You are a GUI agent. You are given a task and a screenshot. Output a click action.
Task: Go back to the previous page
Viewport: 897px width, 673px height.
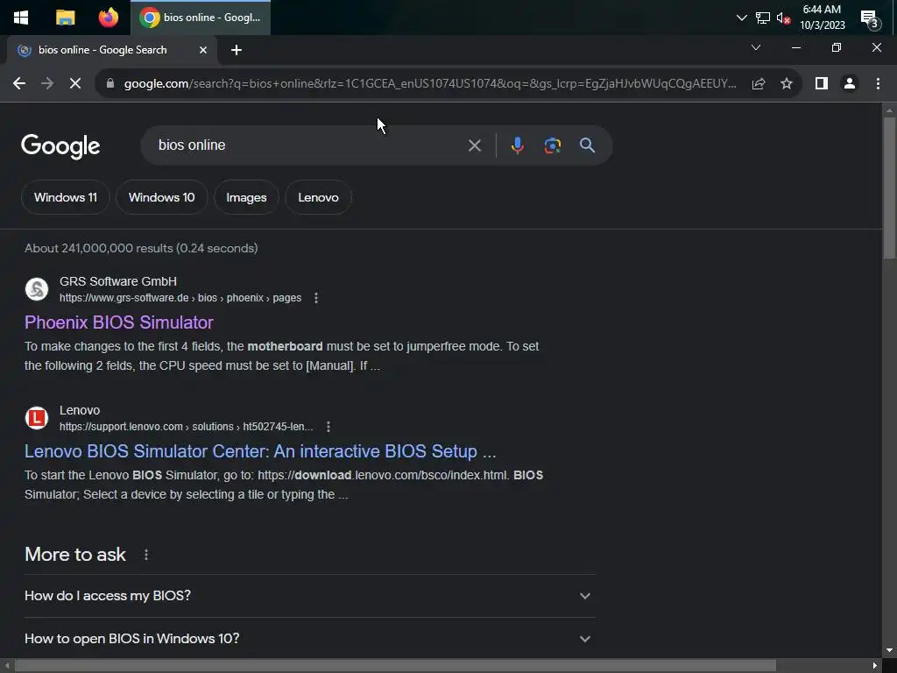[x=19, y=83]
